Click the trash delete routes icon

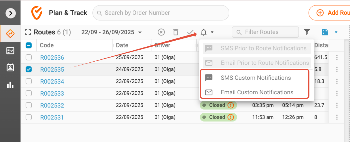click(176, 32)
